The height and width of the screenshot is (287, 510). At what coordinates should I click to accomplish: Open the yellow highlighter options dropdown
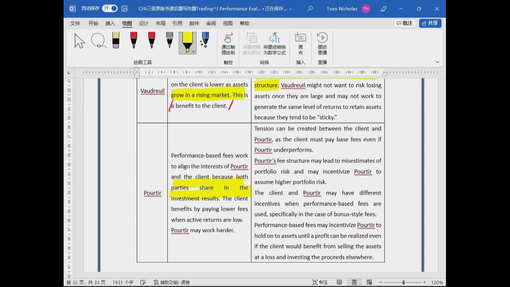pos(193,51)
